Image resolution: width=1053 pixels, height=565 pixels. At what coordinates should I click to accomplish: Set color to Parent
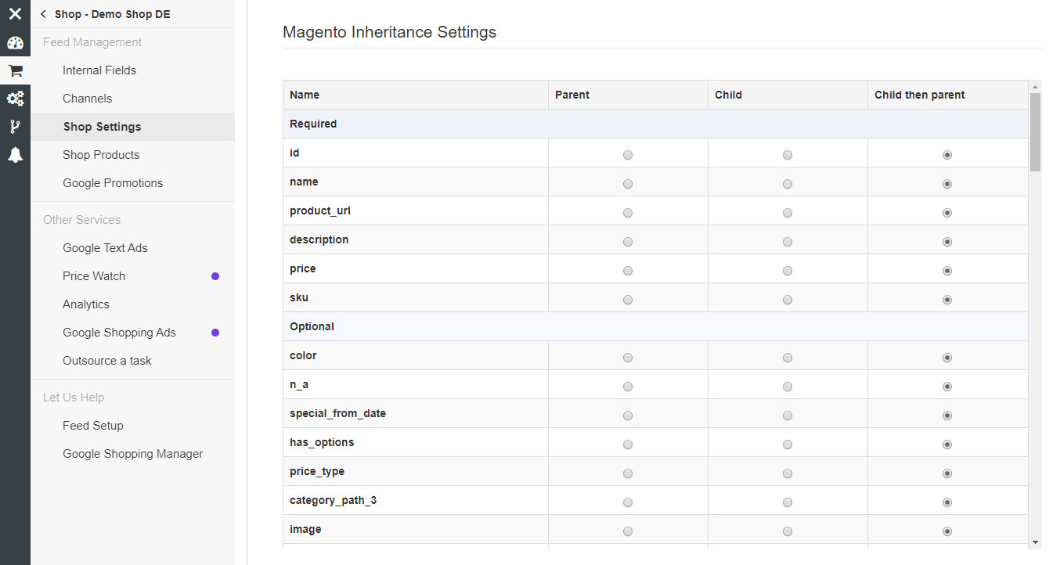[628, 358]
